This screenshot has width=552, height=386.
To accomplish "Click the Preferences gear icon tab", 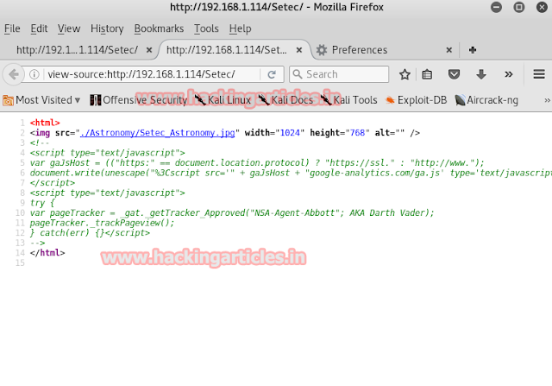I will click(321, 50).
